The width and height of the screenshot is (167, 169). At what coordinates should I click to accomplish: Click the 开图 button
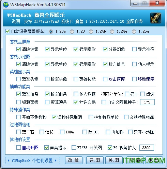(95, 161)
